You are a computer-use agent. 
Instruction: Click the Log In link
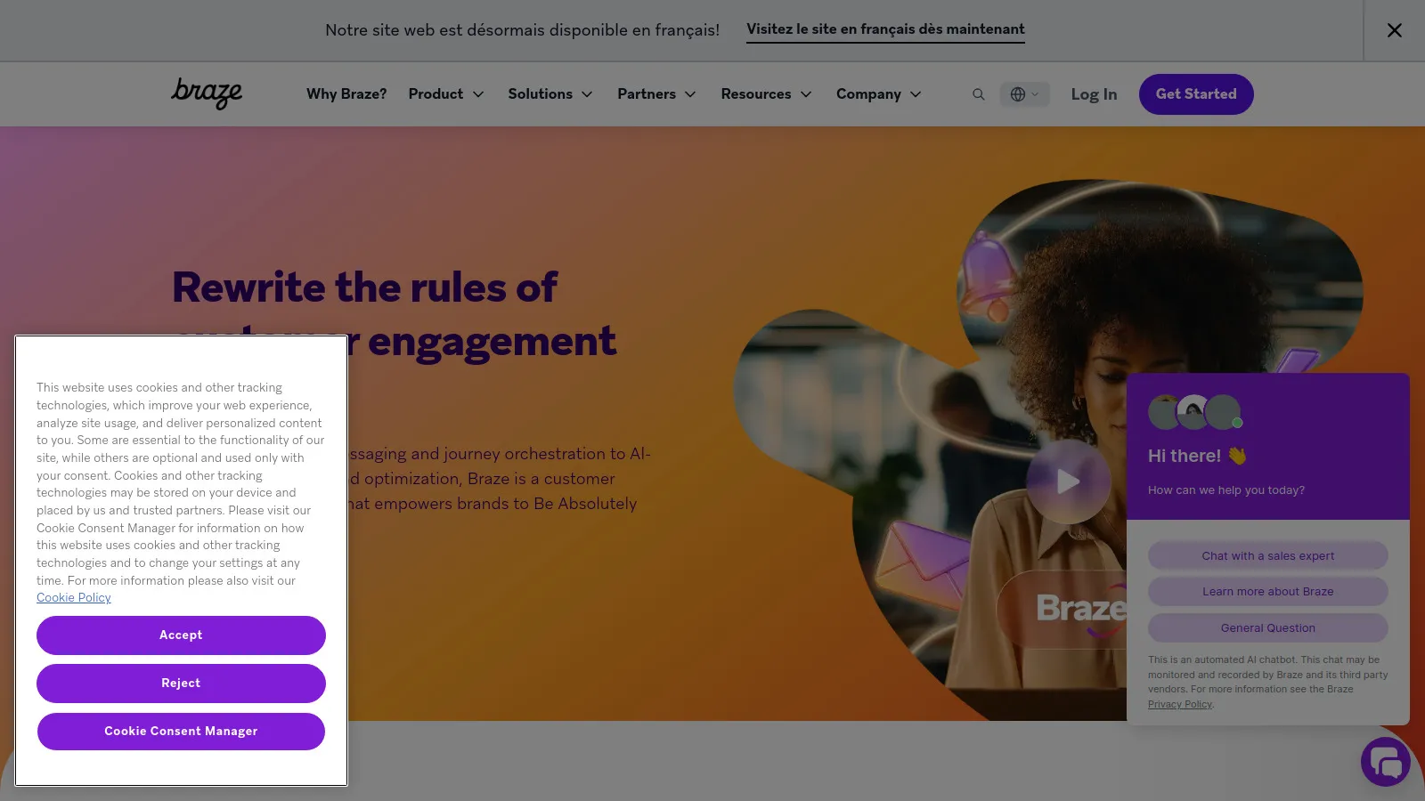(x=1093, y=93)
